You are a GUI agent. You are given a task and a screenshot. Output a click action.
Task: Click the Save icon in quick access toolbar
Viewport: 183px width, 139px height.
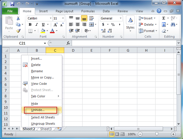pos(12,4)
